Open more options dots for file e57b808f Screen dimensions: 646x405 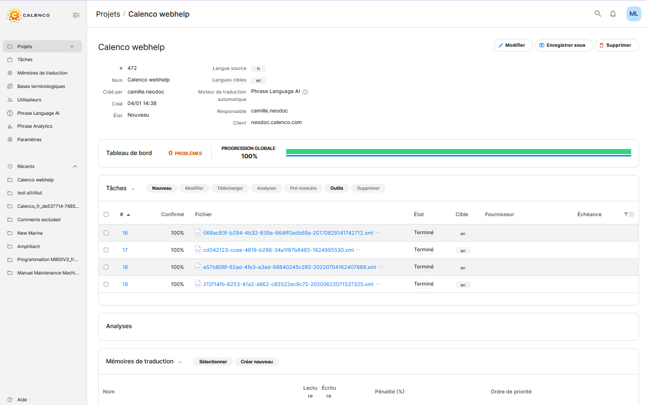pyautogui.click(x=381, y=267)
